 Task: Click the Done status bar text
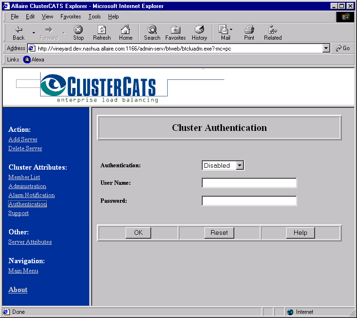click(x=18, y=312)
